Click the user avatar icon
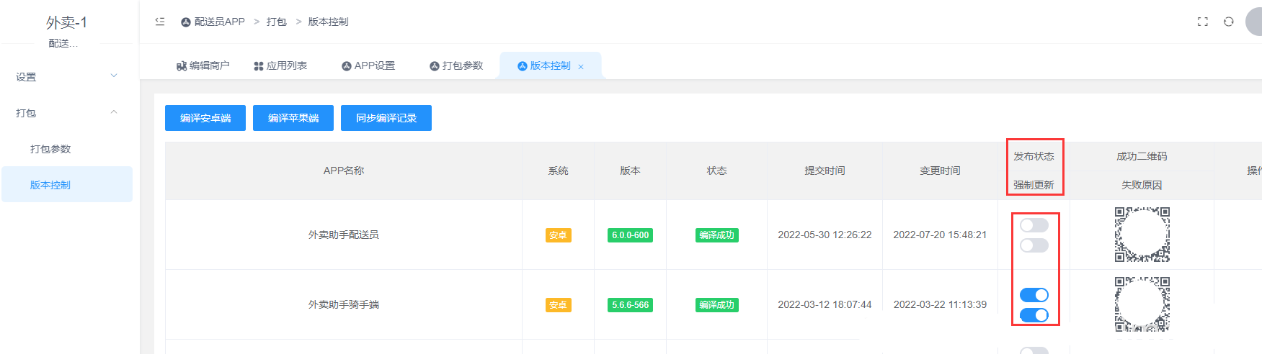1262x354 pixels. [1255, 22]
